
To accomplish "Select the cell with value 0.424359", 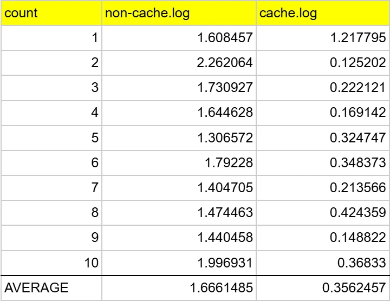I will (x=323, y=213).
